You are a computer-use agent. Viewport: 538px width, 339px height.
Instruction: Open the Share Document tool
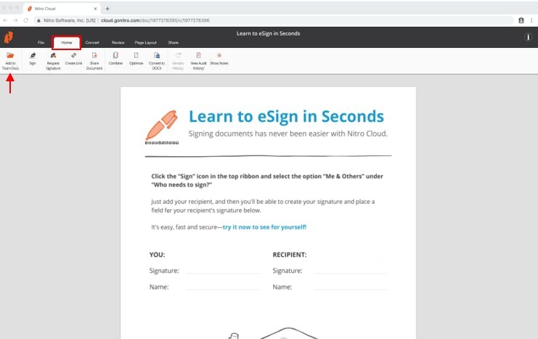tap(94, 56)
